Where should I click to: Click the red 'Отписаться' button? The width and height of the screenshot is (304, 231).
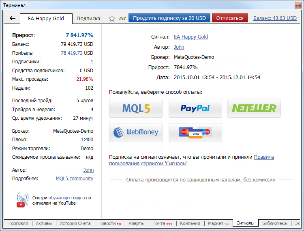tap(230, 18)
